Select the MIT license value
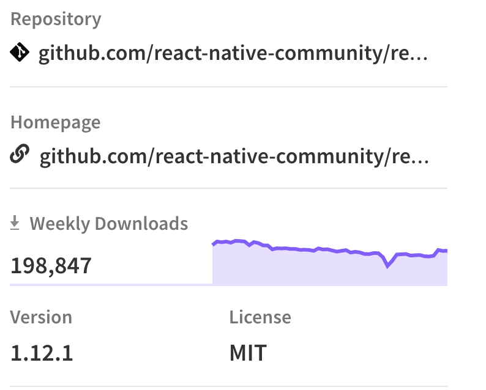Screen dimensions: 486x390 [248, 353]
